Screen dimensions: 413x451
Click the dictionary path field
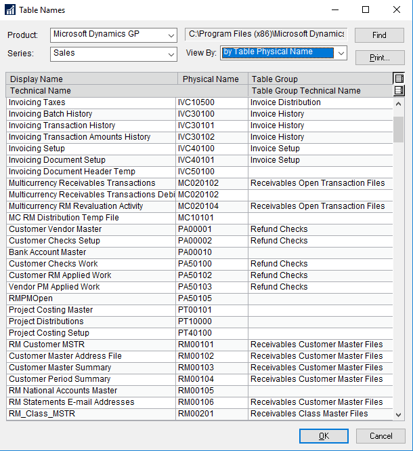265,35
